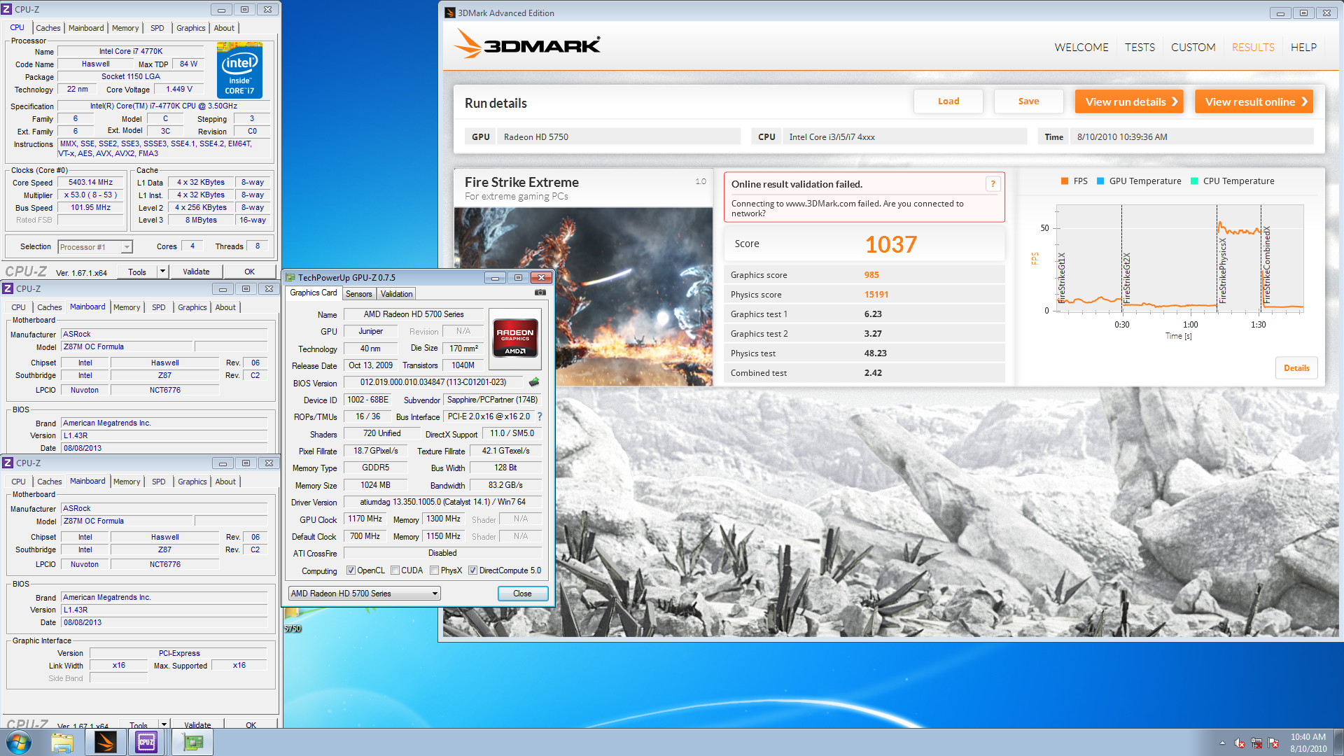This screenshot has width=1344, height=756.
Task: Click the Bus Interface question mark in GPU-Z
Action: pos(540,416)
